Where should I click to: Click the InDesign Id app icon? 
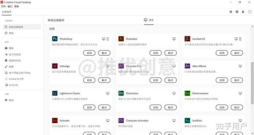55,66
